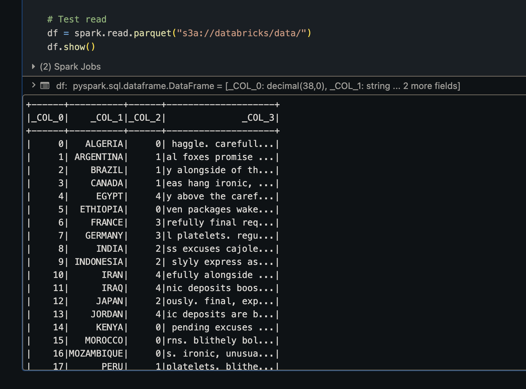526x389 pixels.
Task: Click the s3a://databricks/data/ path string
Action: pos(243,33)
